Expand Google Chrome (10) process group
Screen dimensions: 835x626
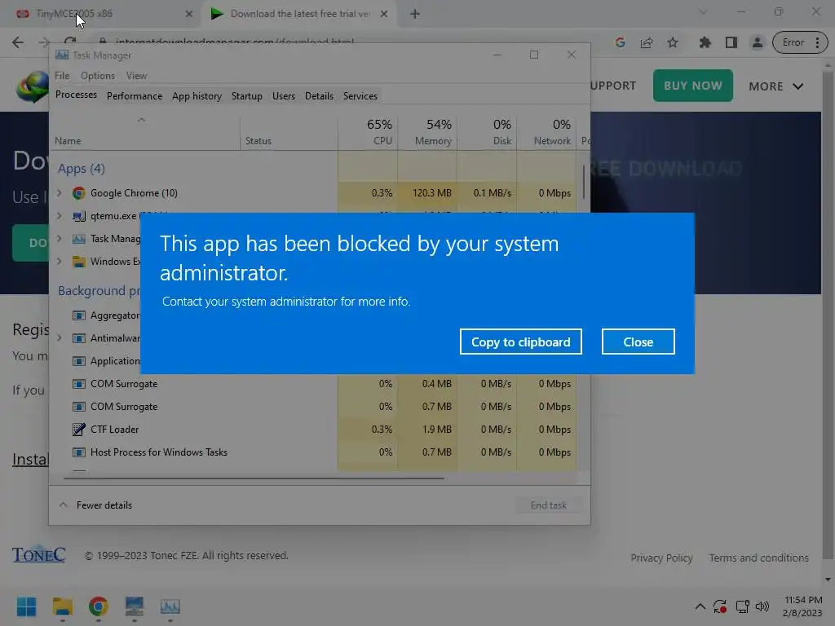pos(59,192)
